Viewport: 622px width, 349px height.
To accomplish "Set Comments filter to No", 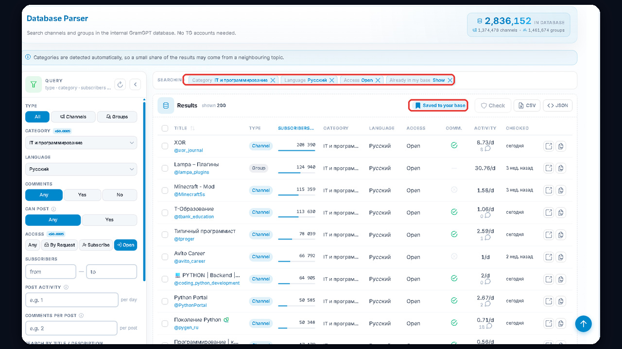I will coord(120,195).
